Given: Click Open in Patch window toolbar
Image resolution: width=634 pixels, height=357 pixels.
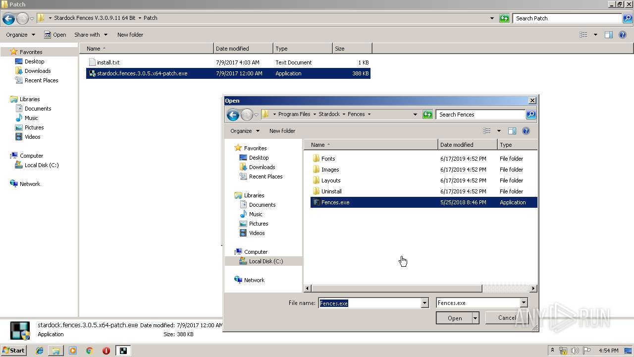Looking at the screenshot, I should [55, 35].
